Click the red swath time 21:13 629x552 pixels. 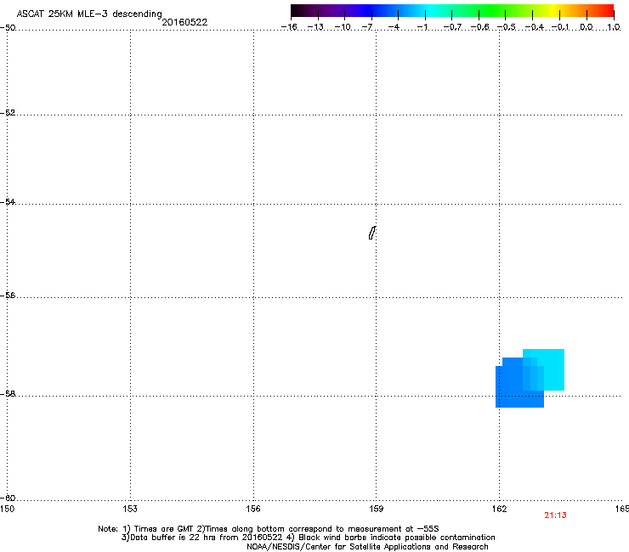coord(555,515)
